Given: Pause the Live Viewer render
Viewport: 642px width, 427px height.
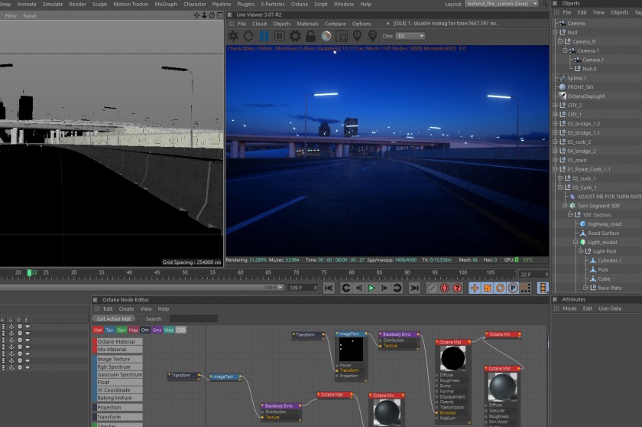Looking at the screenshot, I should click(x=264, y=36).
